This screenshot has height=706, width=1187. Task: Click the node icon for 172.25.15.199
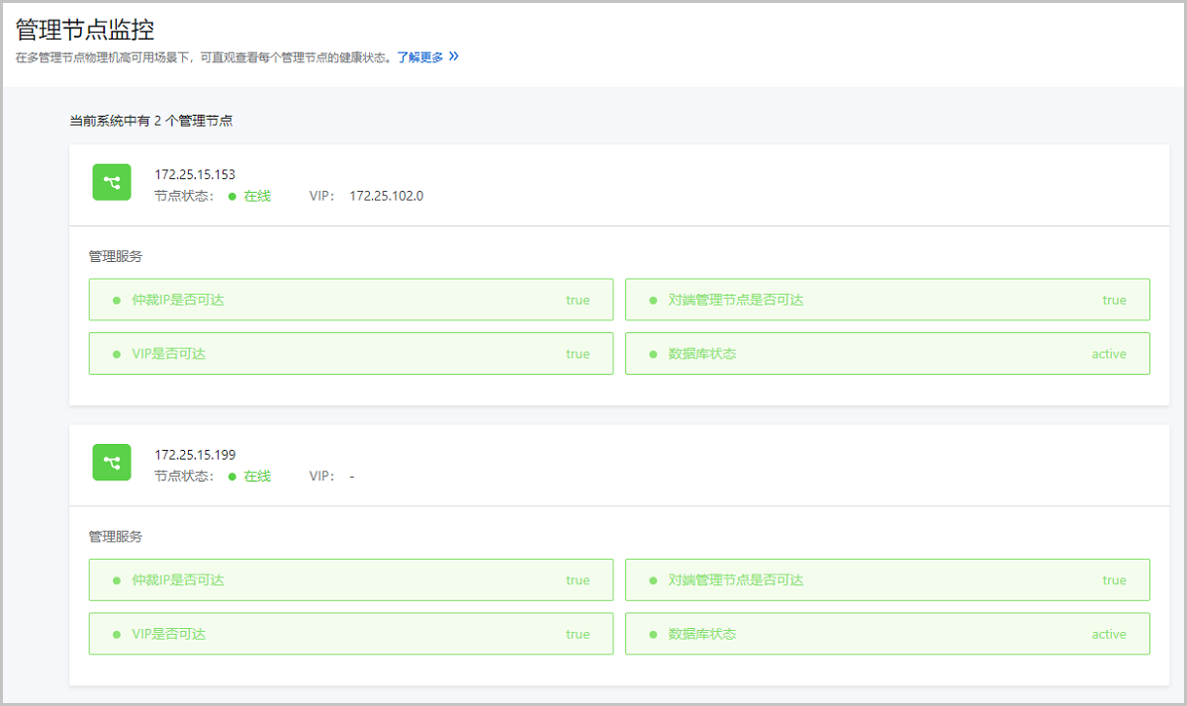pyautogui.click(x=112, y=463)
